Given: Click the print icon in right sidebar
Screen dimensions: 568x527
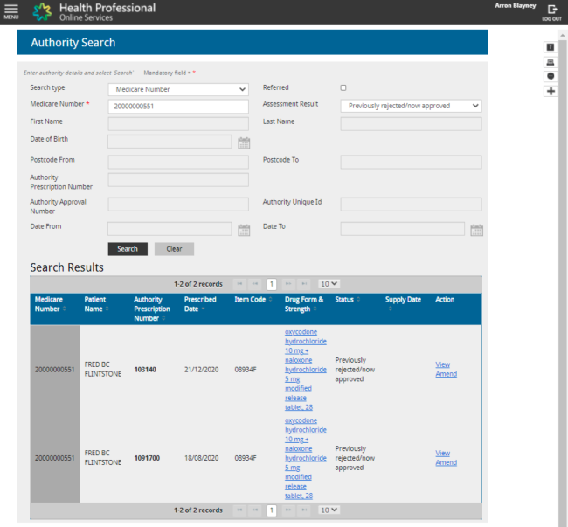Looking at the screenshot, I should (551, 62).
